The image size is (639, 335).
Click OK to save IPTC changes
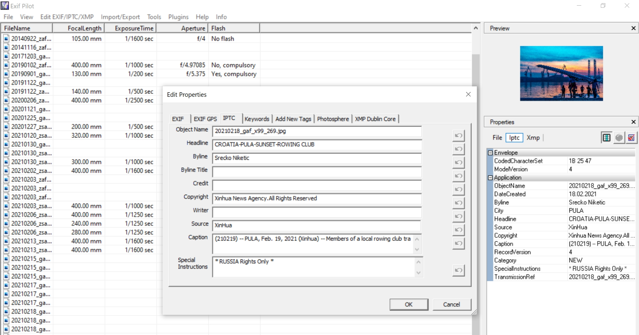[x=409, y=304]
